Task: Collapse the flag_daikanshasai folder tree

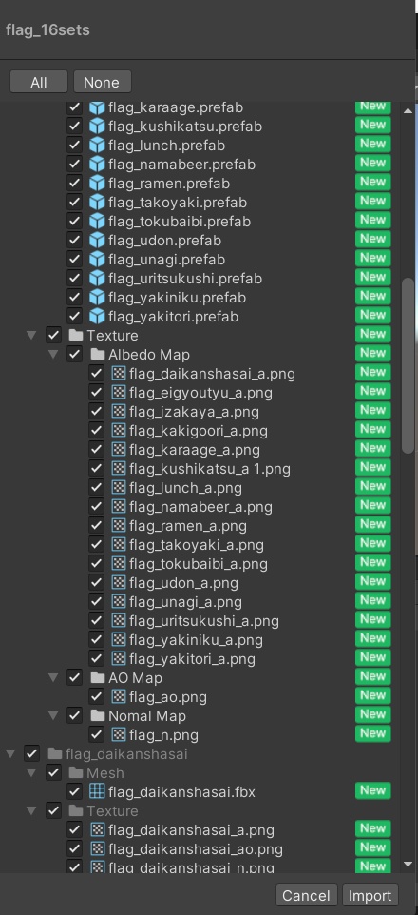Action: tap(10, 754)
